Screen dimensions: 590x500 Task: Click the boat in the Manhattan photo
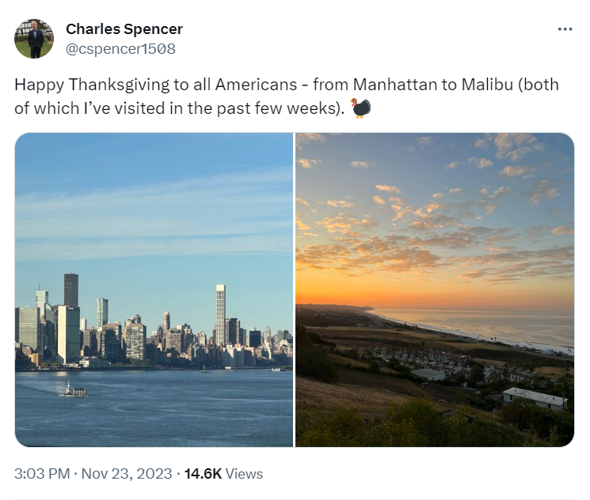click(x=75, y=390)
